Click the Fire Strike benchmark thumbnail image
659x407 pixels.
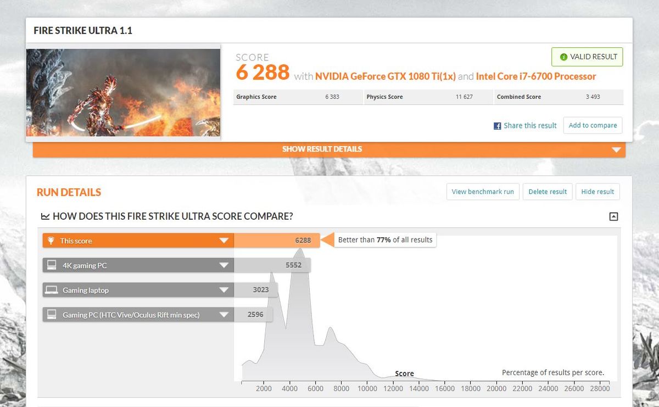tap(123, 93)
